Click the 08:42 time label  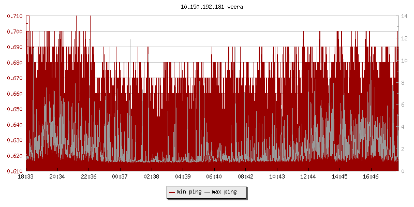pyautogui.click(x=245, y=176)
